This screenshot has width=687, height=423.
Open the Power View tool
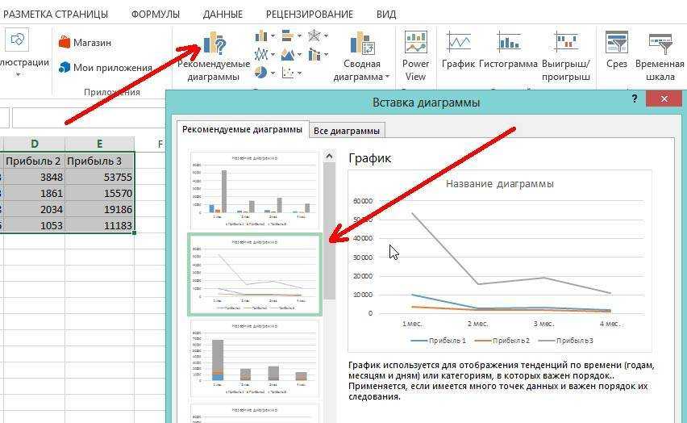click(x=415, y=56)
